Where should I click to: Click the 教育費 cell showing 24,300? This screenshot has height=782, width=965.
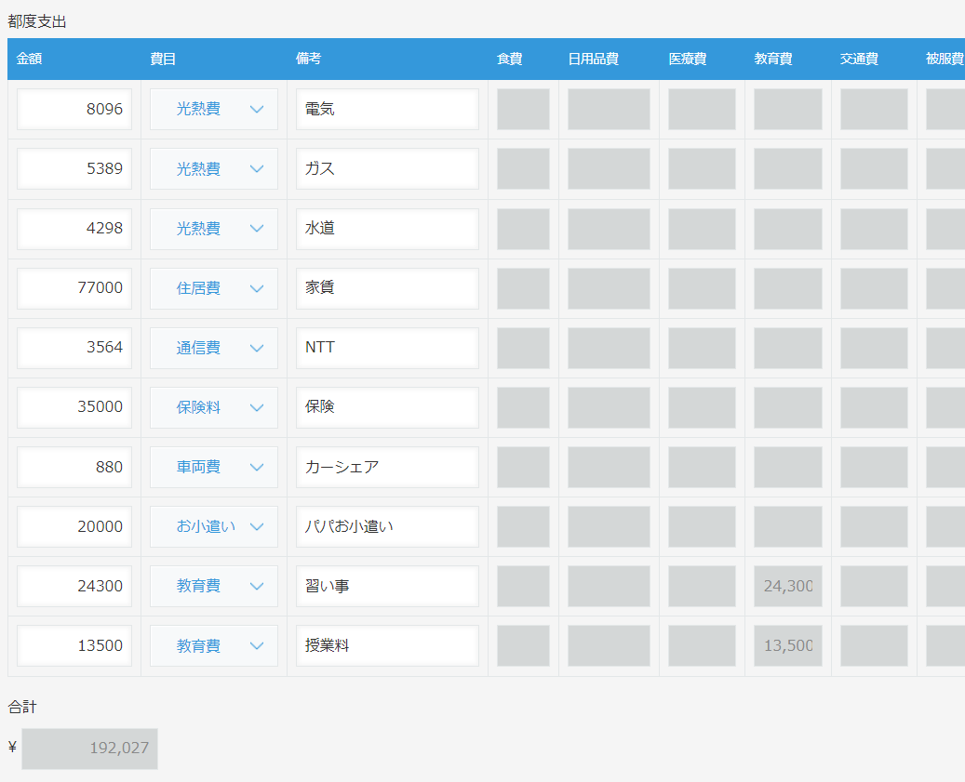click(x=788, y=586)
